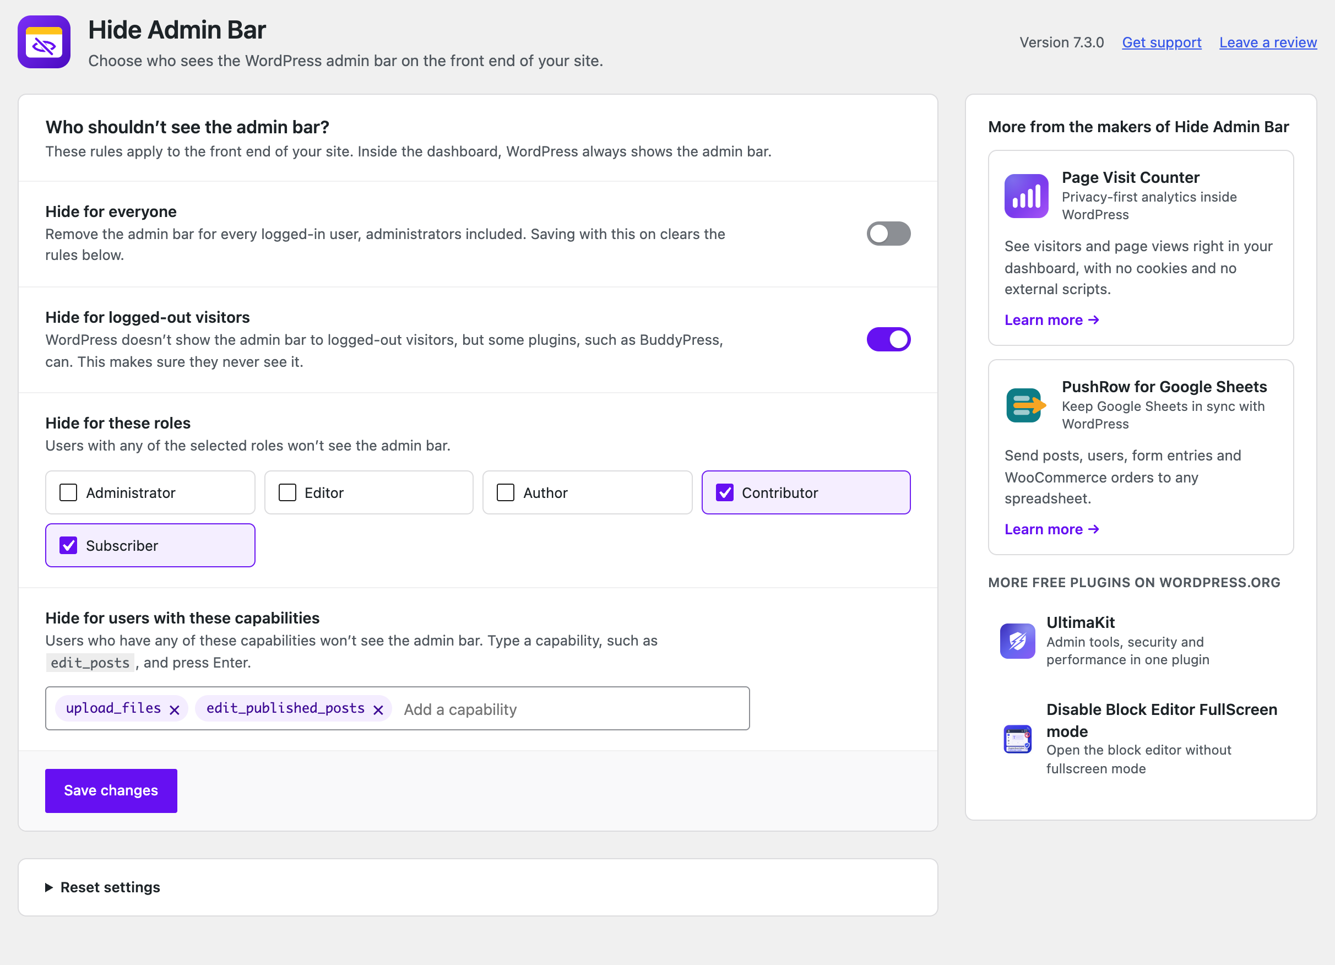Viewport: 1335px width, 965px height.
Task: Click the Page Visit Counter title
Action: coord(1130,177)
